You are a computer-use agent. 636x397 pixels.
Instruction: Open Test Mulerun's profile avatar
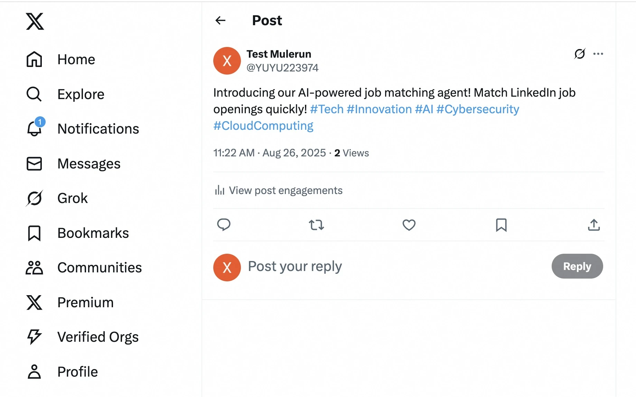click(x=227, y=61)
